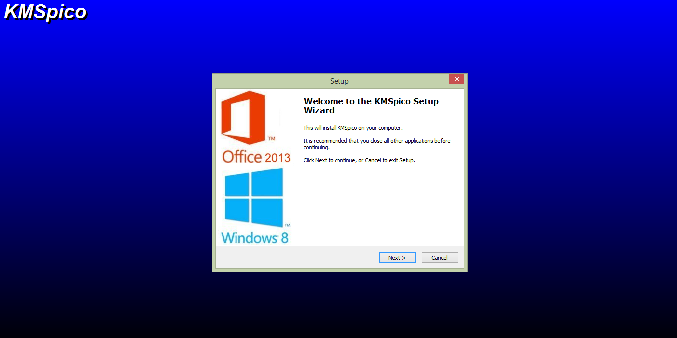Click the 'Click Next to continue' instruction text

(359, 160)
